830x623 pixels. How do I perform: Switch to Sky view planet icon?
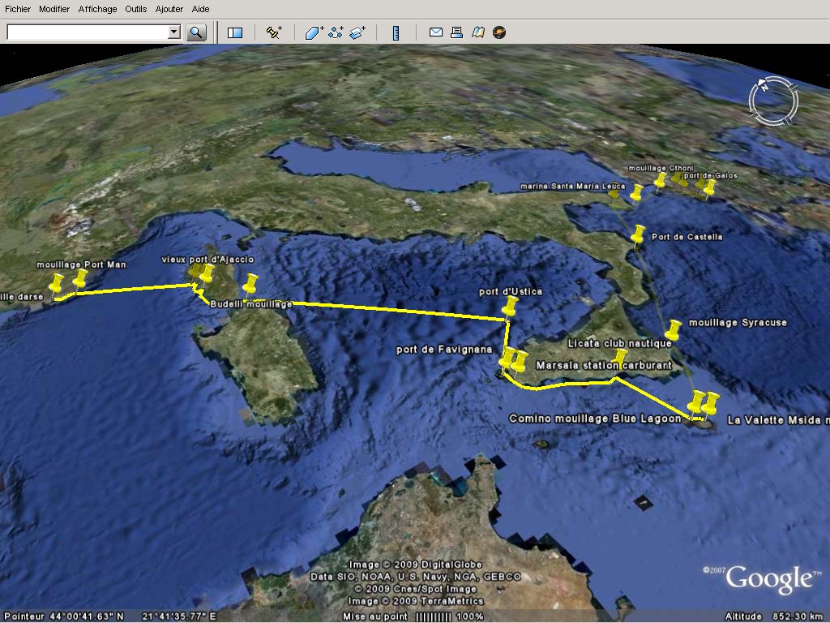(x=499, y=32)
